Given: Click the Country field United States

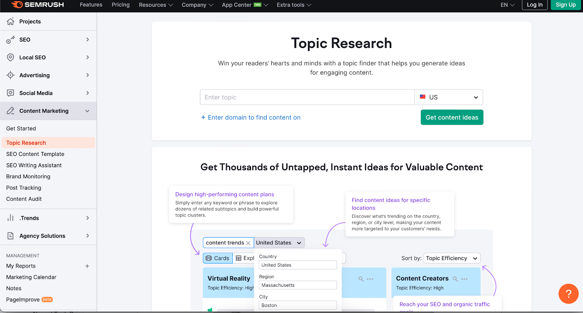Looking at the screenshot, I should point(298,265).
